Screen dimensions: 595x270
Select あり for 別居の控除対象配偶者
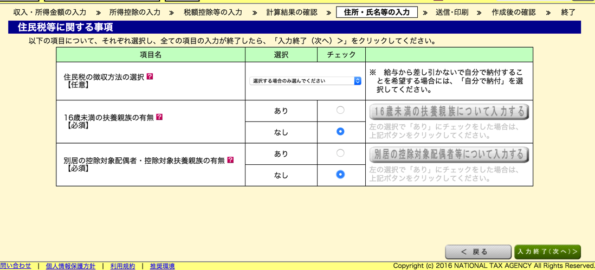tap(340, 153)
